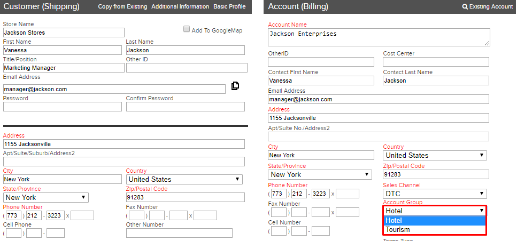Click the Basic Profile link
The image size is (517, 241).
229,6
